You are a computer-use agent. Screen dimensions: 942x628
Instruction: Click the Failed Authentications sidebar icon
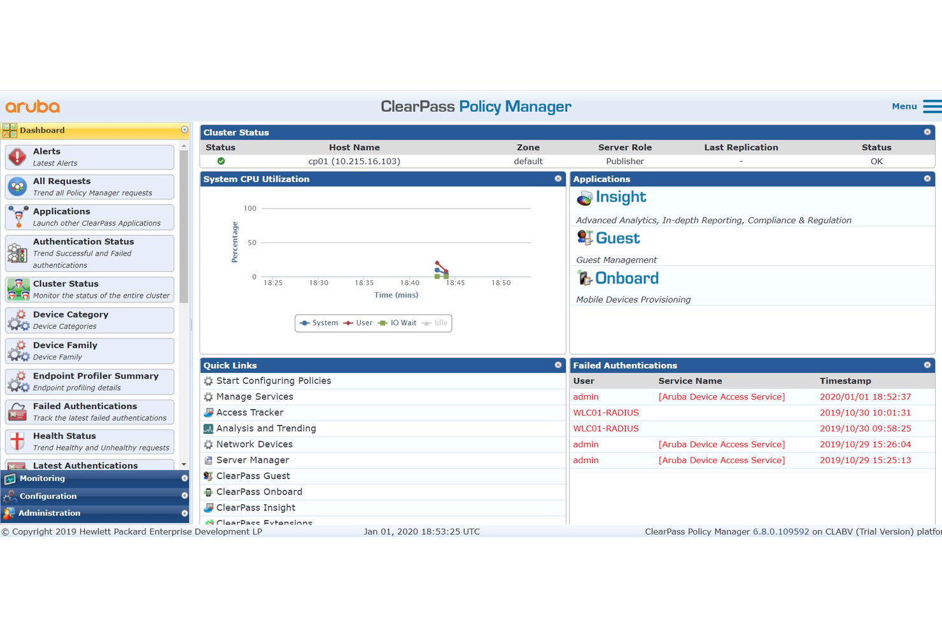point(17,412)
